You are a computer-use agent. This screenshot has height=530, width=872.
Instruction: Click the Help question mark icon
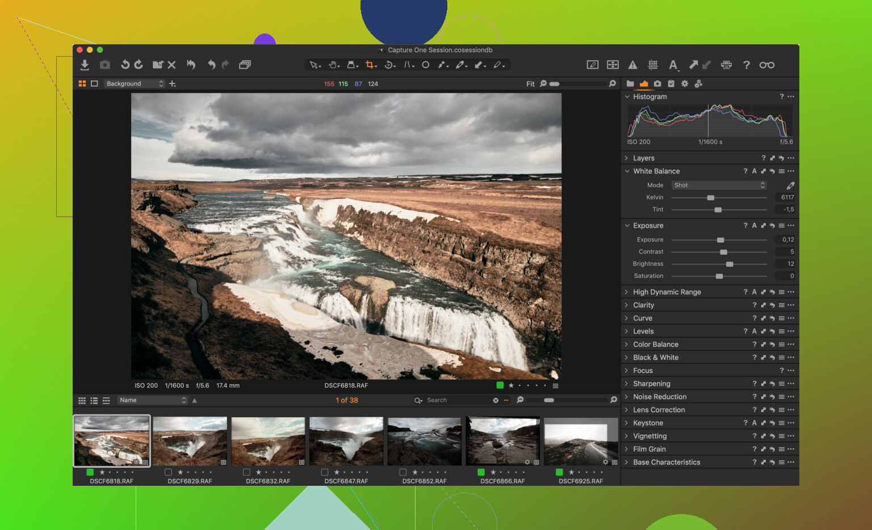[x=746, y=65]
